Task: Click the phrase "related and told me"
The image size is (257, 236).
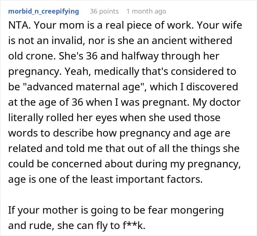Action: coord(55,149)
